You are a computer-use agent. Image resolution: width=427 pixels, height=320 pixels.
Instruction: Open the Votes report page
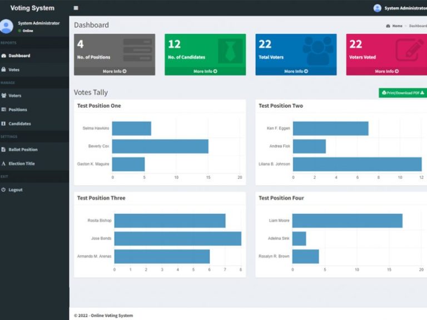click(x=14, y=70)
